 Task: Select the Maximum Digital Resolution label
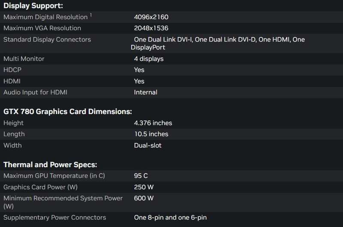[45, 17]
